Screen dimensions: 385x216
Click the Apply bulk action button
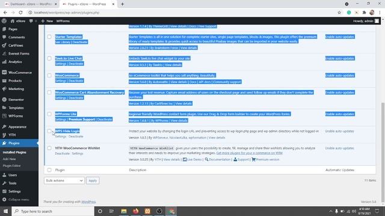tap(93, 181)
